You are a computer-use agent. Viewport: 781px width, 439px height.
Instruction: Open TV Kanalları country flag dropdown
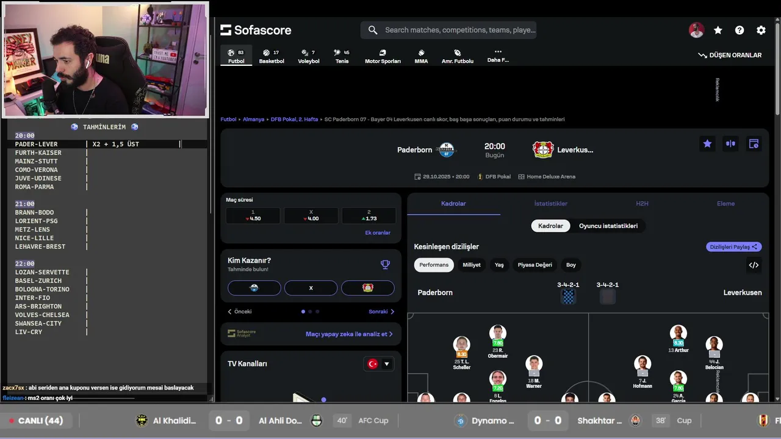click(x=379, y=364)
